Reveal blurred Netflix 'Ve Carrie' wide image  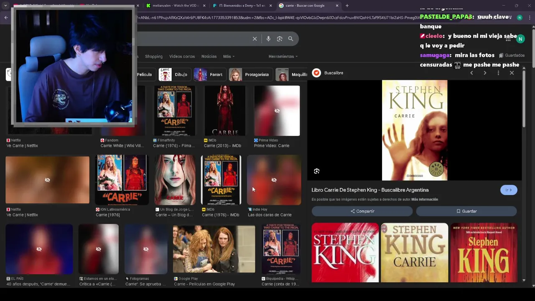coord(47,180)
